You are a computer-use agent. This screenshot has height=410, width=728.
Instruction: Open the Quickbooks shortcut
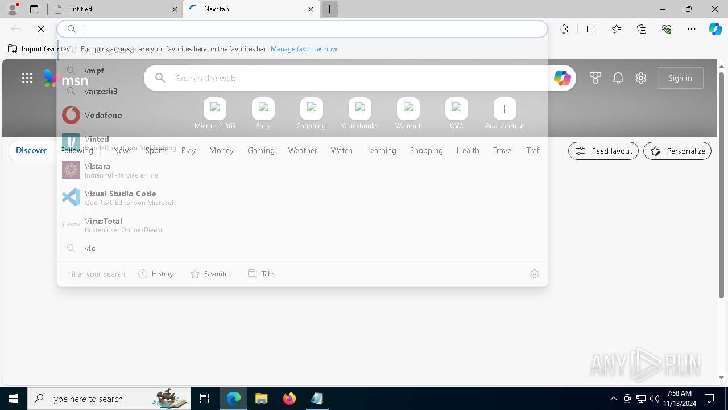click(x=360, y=113)
